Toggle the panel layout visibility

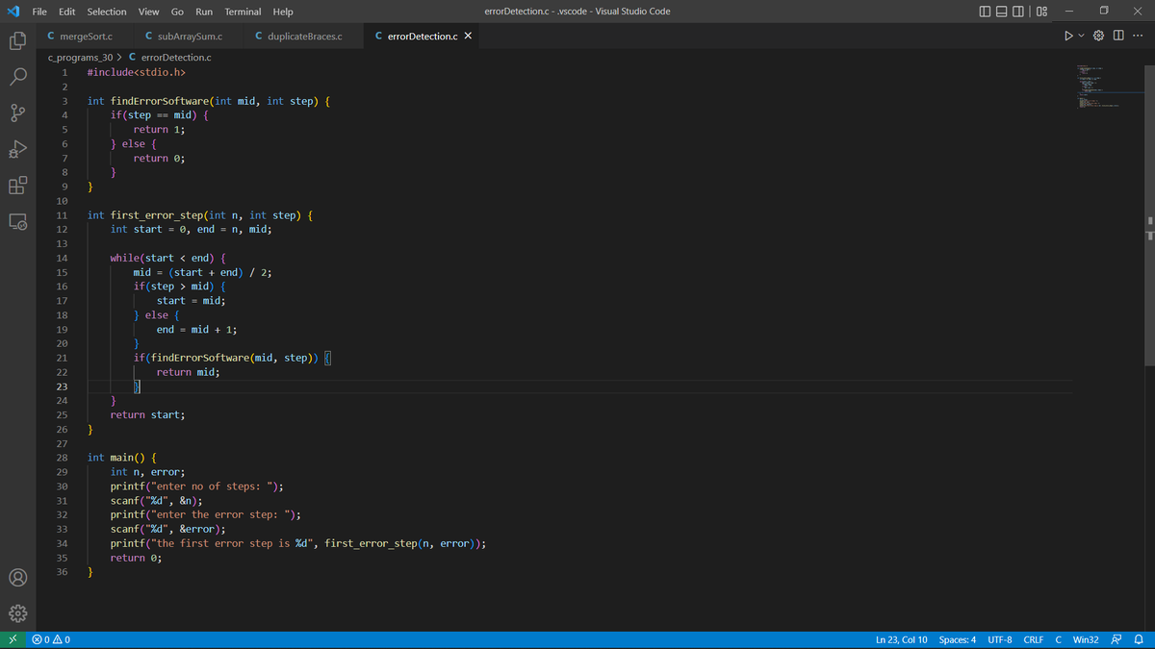click(x=1001, y=11)
